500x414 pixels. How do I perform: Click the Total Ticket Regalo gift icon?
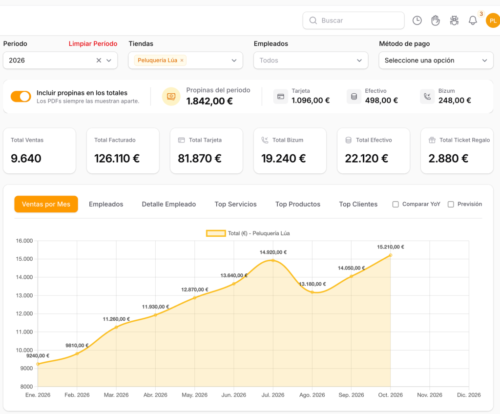pyautogui.click(x=432, y=140)
